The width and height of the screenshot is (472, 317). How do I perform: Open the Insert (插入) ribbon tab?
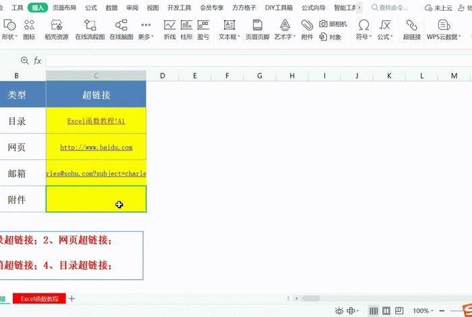click(38, 8)
